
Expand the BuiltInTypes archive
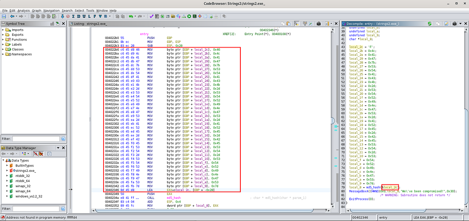pyautogui.click(x=7, y=166)
